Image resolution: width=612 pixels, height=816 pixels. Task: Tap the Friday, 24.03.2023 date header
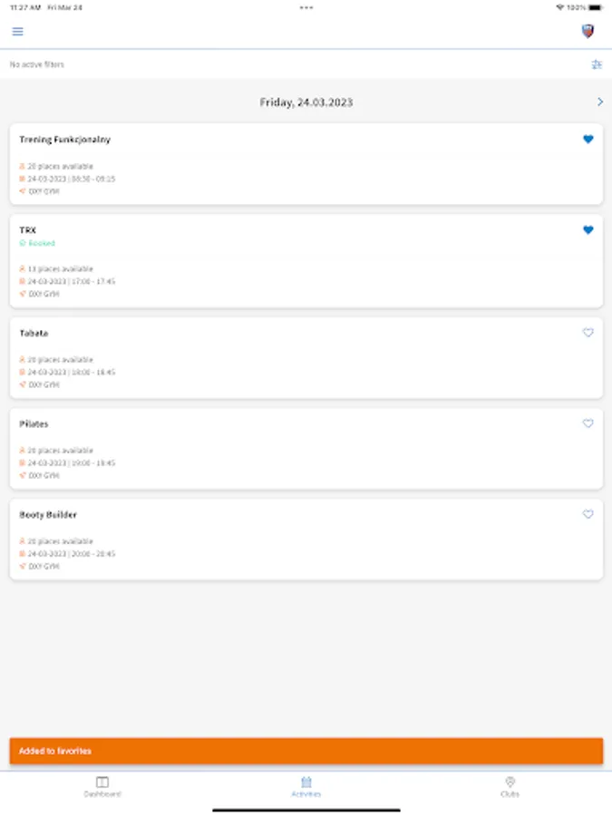click(306, 102)
